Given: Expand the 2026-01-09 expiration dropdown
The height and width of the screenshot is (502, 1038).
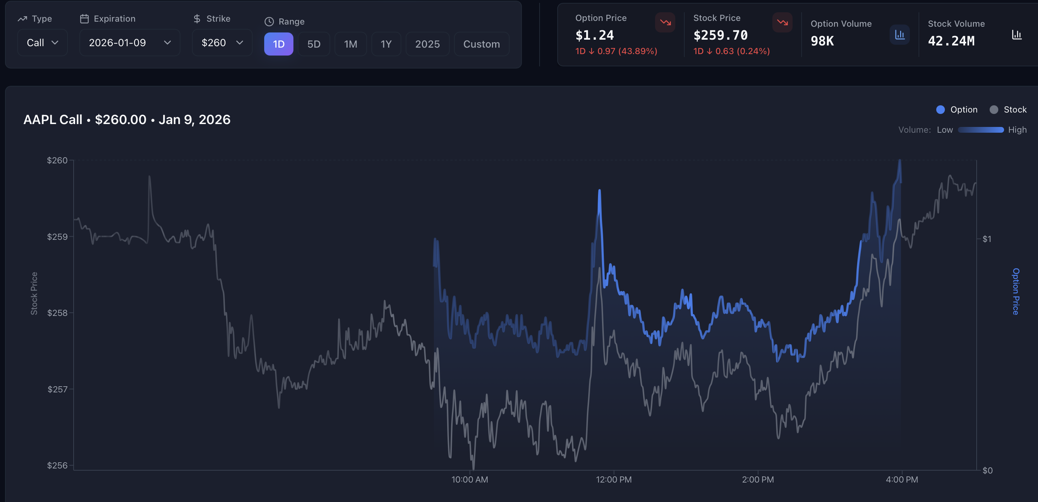Looking at the screenshot, I should (x=129, y=43).
